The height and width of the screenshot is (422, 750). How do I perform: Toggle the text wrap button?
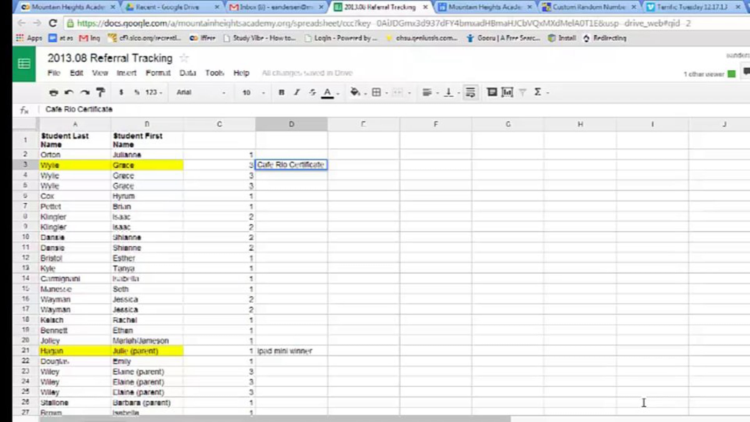(470, 93)
